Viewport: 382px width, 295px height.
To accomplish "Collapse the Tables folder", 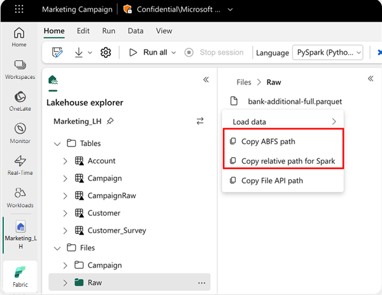I will tap(57, 144).
